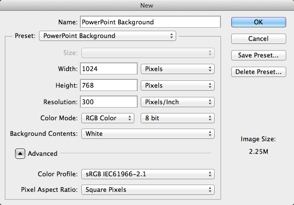Open the Height units dropdown
This screenshot has height=205, width=294.
177,86
